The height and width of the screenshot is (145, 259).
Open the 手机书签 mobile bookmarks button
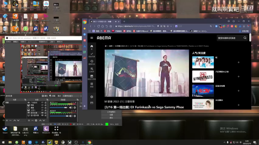click(x=244, y=31)
